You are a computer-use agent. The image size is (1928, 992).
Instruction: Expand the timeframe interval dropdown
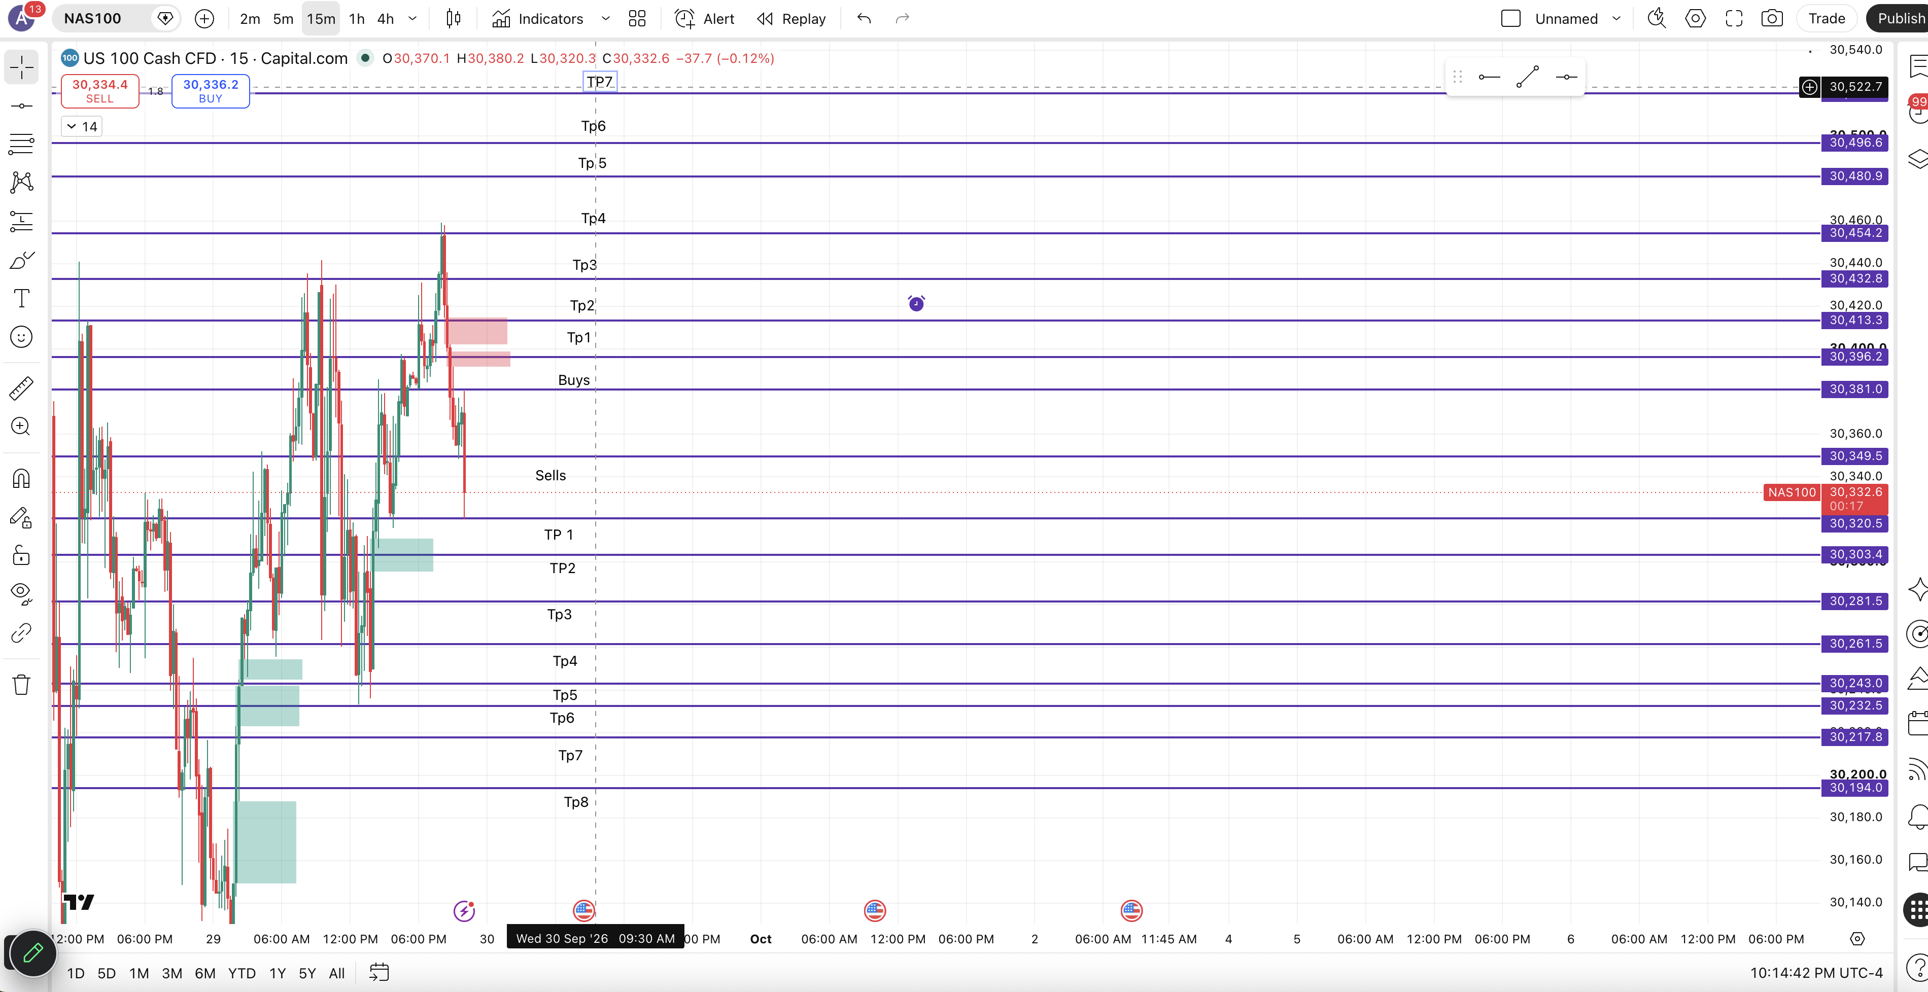(x=412, y=19)
